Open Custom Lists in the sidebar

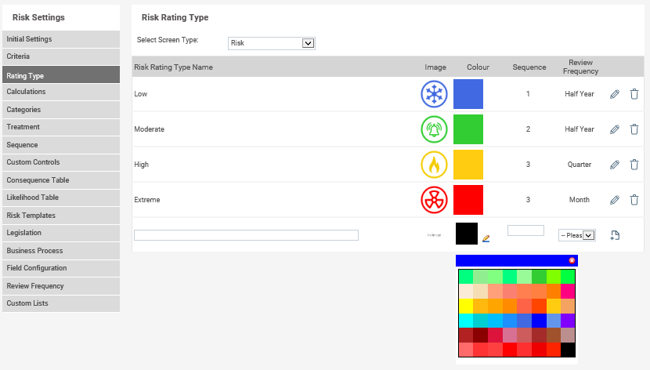tap(61, 303)
